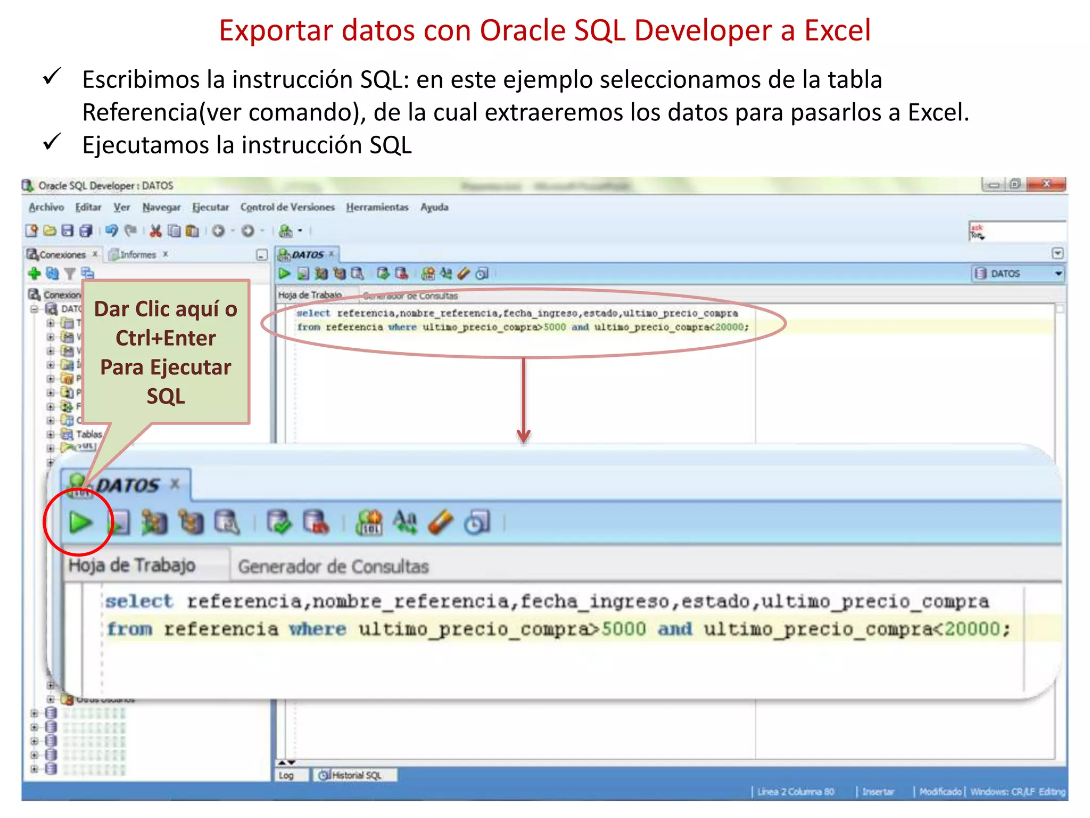Select enlarged Generador de Consultas tab
Viewport: 1090px width, 818px height.
click(x=333, y=566)
